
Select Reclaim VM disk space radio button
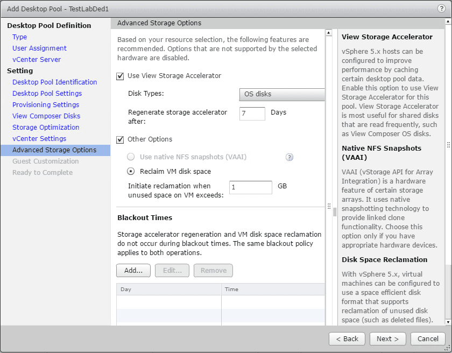[131, 171]
